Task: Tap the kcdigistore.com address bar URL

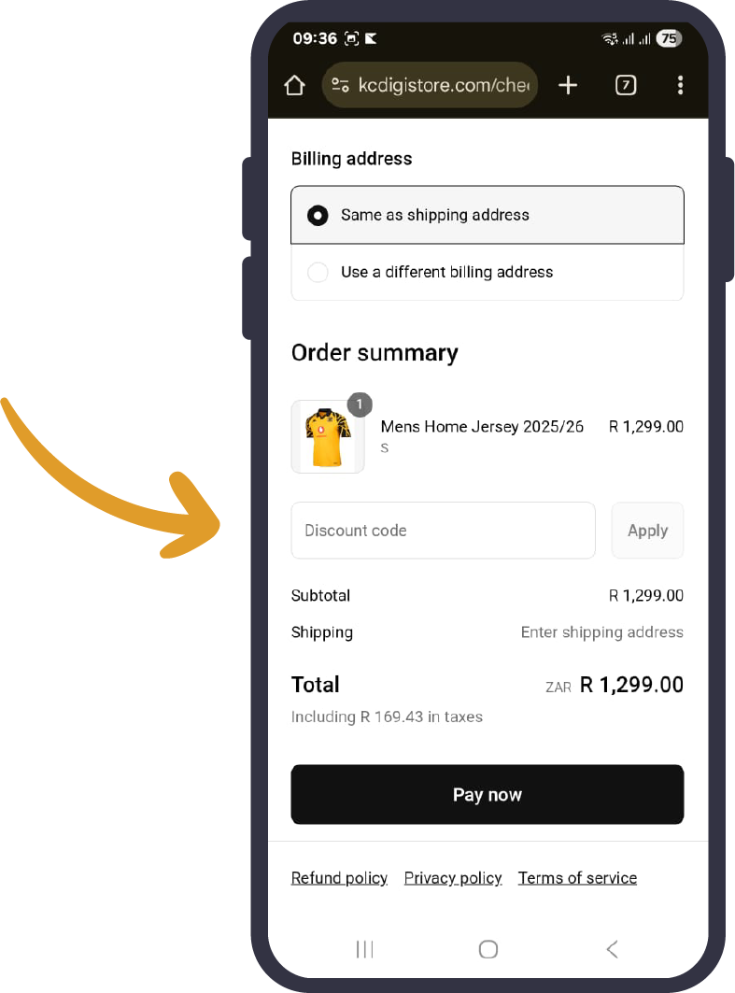Action: click(x=443, y=86)
